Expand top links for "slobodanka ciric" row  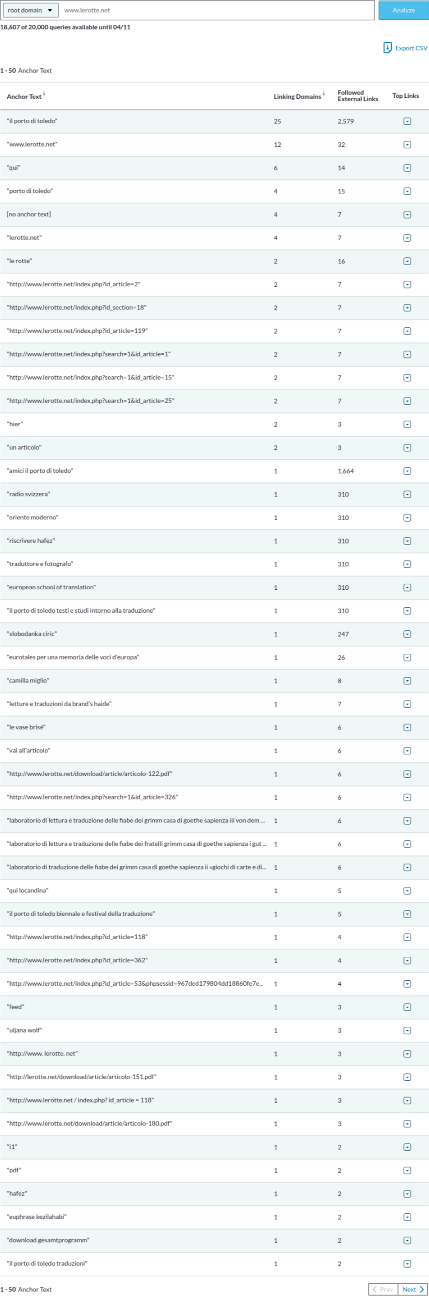(x=407, y=634)
